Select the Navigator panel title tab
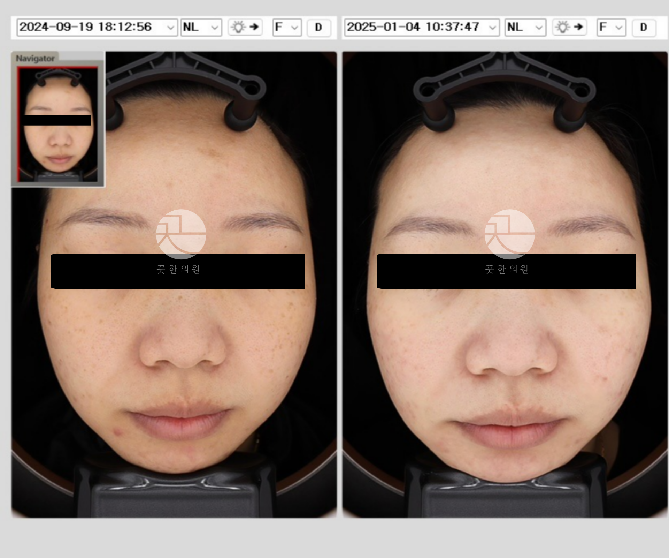Screen dimensions: 669x558 pyautogui.click(x=35, y=58)
